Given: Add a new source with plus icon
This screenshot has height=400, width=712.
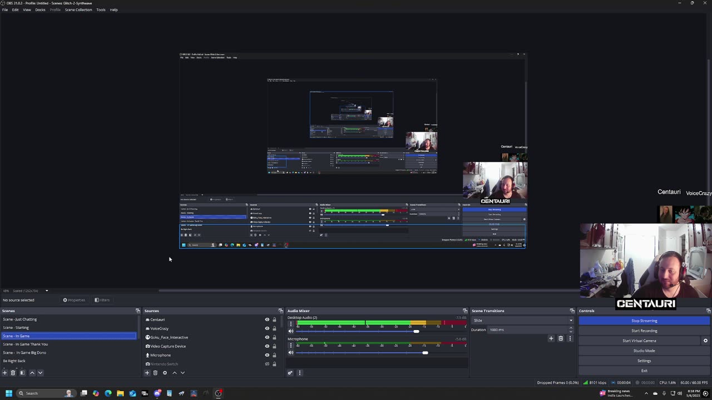Looking at the screenshot, I should pyautogui.click(x=147, y=373).
